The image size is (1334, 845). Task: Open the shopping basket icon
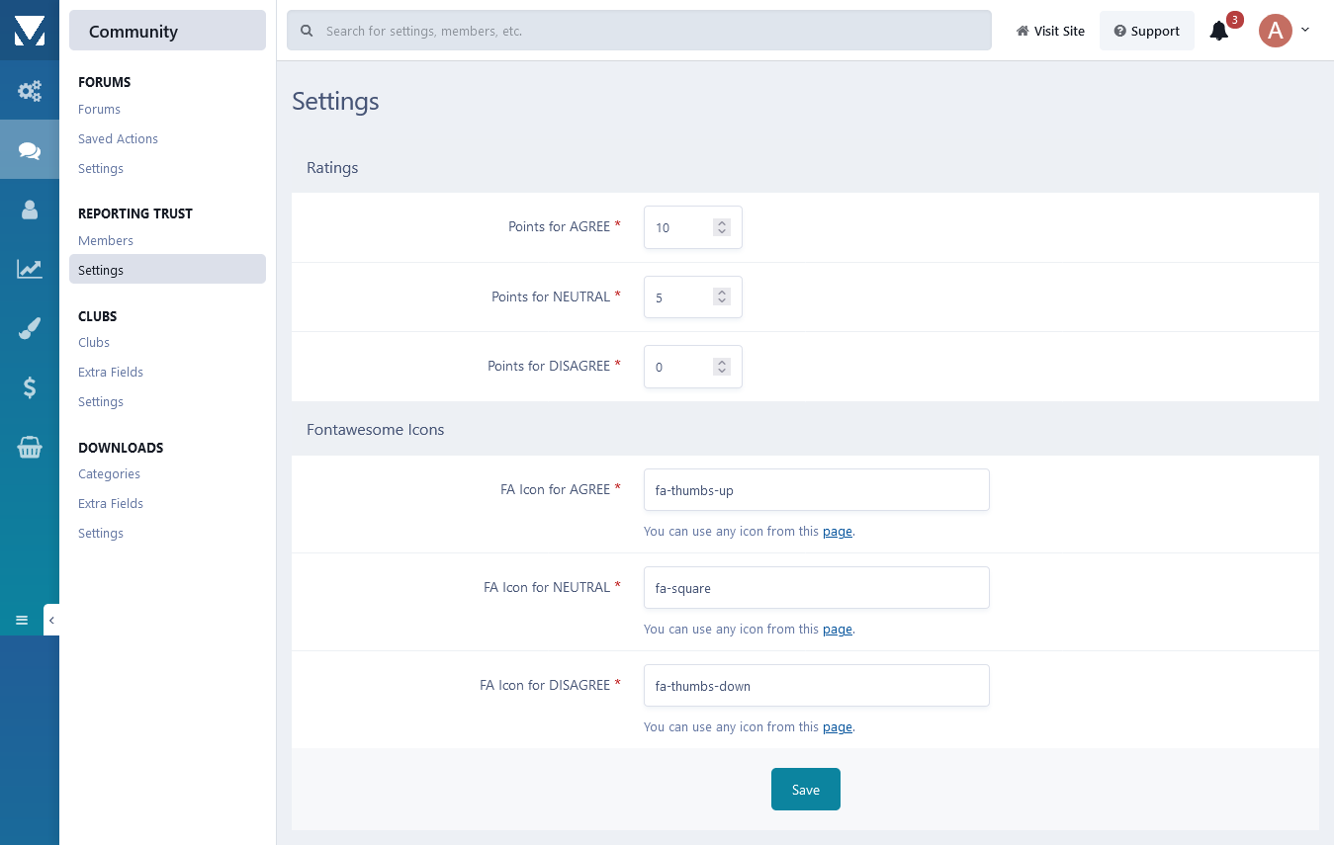[30, 449]
